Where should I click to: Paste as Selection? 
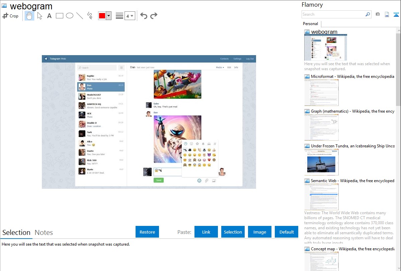(x=233, y=232)
